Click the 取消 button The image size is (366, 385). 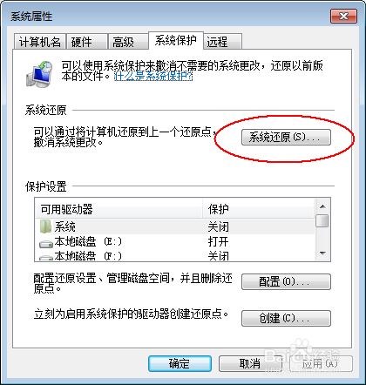(x=250, y=363)
